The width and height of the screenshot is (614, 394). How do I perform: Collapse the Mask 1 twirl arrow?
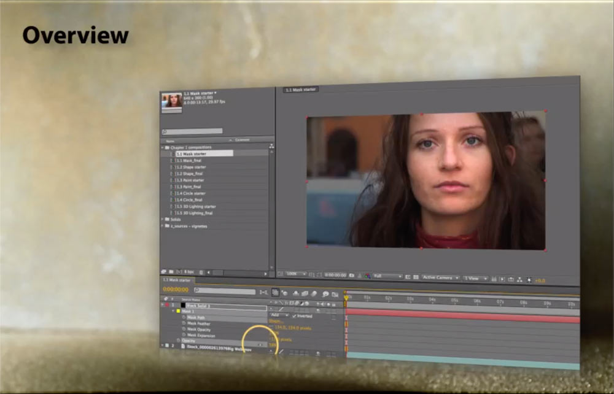pyautogui.click(x=173, y=311)
